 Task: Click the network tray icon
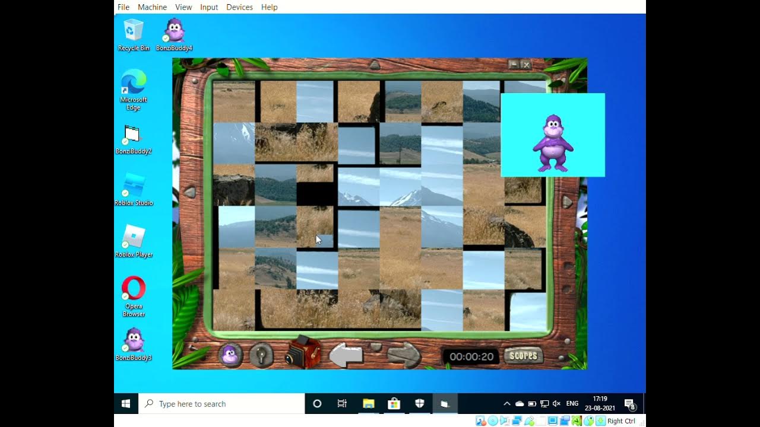pyautogui.click(x=544, y=403)
